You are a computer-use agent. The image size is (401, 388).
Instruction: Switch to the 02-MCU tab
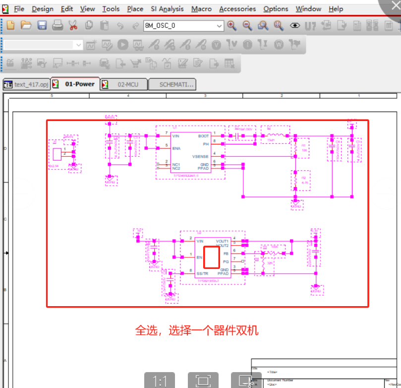pos(124,84)
